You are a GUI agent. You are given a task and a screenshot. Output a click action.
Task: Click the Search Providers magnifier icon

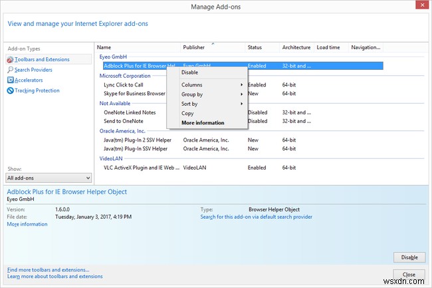[x=10, y=70]
